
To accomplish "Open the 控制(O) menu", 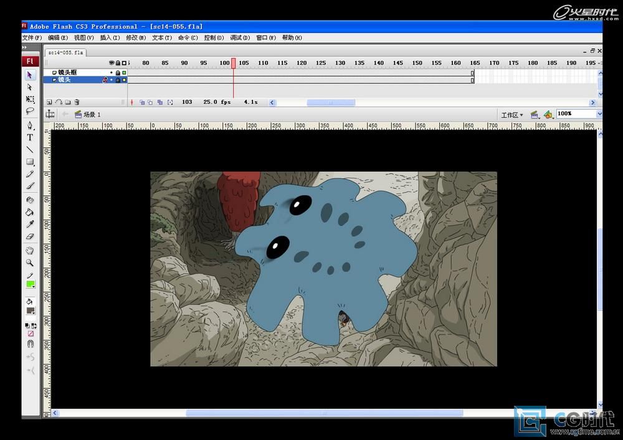I will click(x=214, y=38).
